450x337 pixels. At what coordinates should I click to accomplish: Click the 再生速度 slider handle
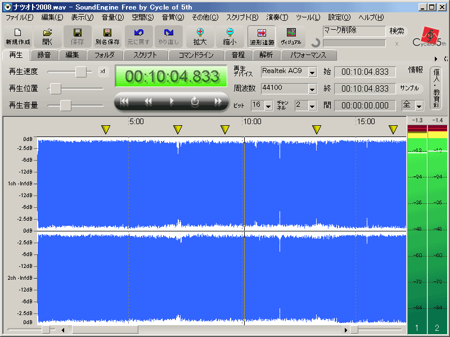tap(81, 72)
